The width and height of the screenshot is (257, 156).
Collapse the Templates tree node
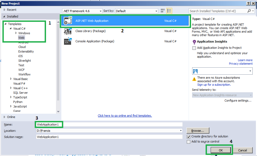tap(5, 24)
